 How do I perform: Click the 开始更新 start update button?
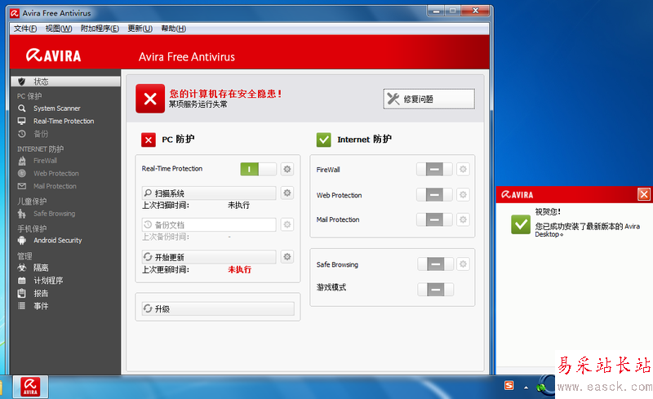[209, 257]
